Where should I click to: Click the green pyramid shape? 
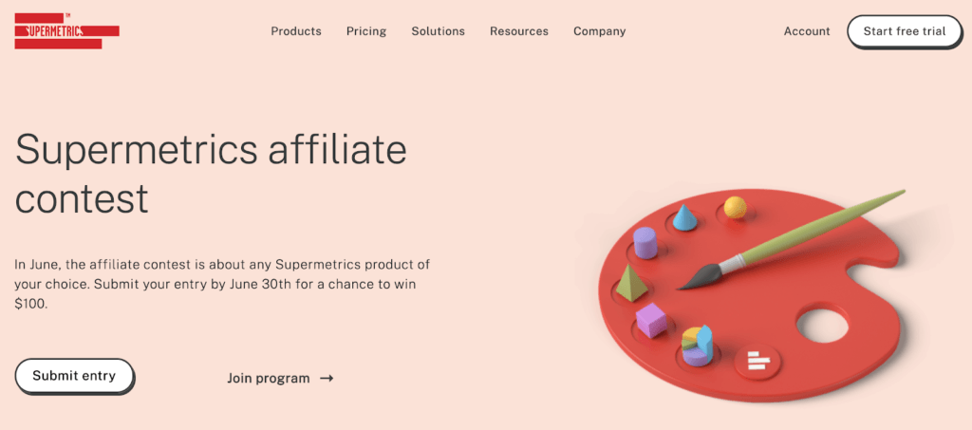coord(630,283)
